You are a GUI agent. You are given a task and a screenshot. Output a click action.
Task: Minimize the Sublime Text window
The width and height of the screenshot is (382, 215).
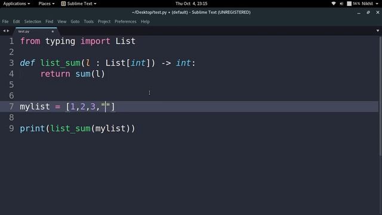pos(359,13)
